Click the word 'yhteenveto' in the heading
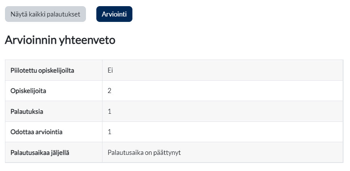This screenshot has width=350, height=171. (87, 41)
